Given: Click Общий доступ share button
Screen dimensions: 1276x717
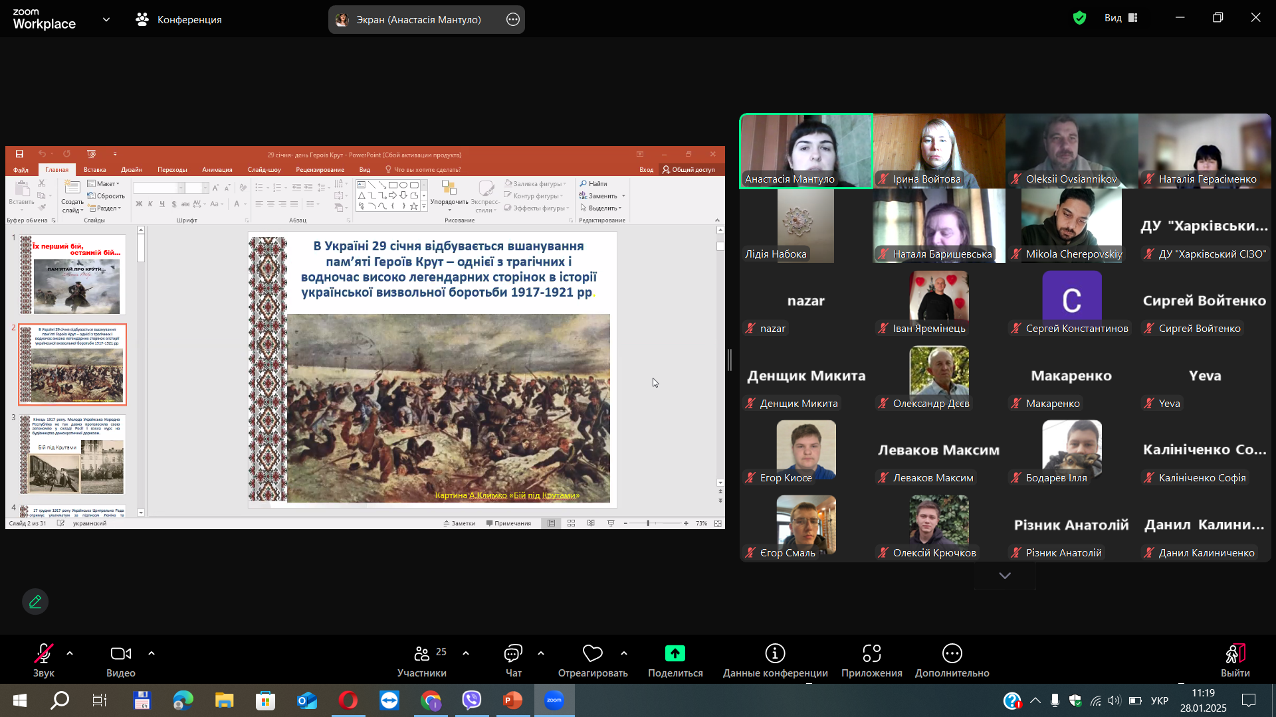Looking at the screenshot, I should point(689,169).
